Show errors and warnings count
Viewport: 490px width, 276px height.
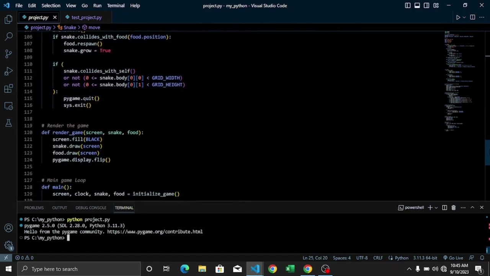(24, 258)
